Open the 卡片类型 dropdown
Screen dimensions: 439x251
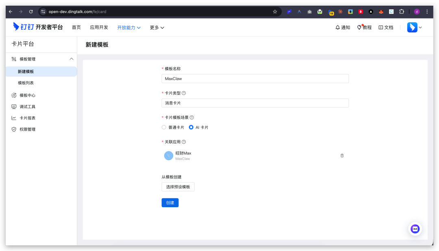click(255, 103)
